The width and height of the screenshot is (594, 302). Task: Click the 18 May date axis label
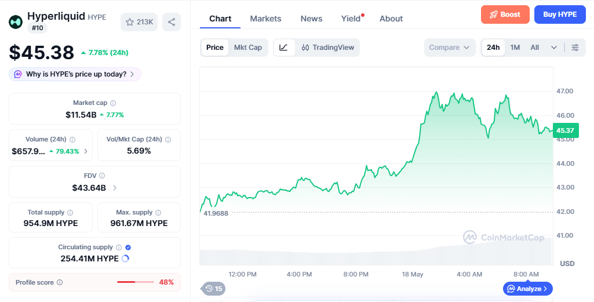pyautogui.click(x=413, y=274)
